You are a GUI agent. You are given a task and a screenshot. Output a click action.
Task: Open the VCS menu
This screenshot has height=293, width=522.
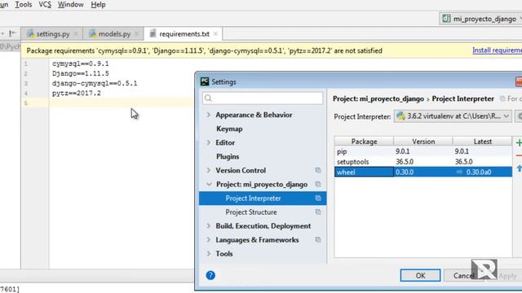tap(45, 5)
